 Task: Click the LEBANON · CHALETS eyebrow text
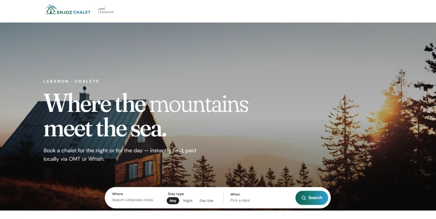[x=71, y=81]
